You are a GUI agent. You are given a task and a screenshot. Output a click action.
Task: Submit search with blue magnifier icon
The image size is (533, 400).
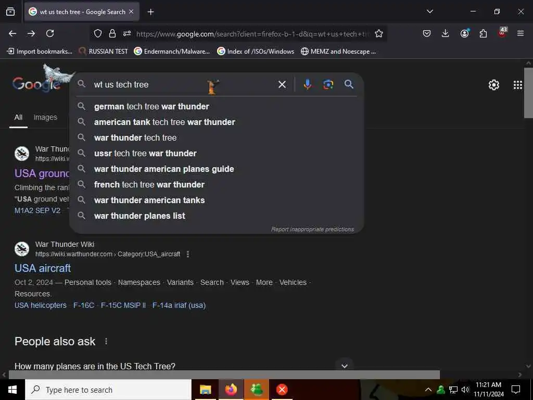[x=349, y=84]
